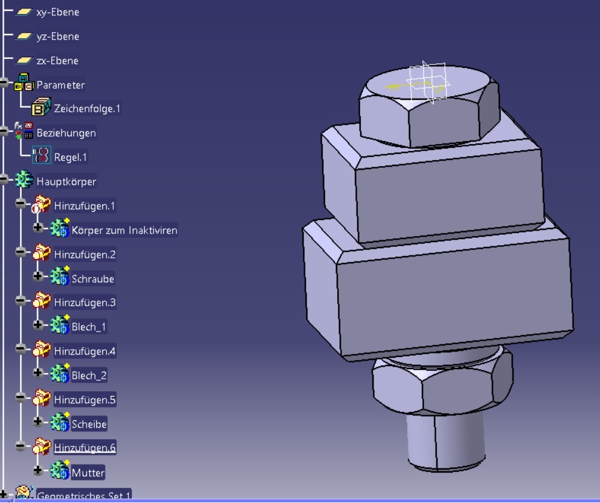Click the Hinzufügen.3 boolean add icon
The height and width of the screenshot is (503, 600).
[x=41, y=300]
